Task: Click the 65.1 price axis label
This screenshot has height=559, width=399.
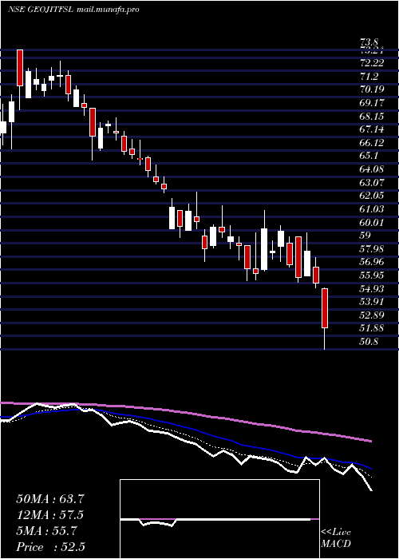Action: tap(369, 156)
